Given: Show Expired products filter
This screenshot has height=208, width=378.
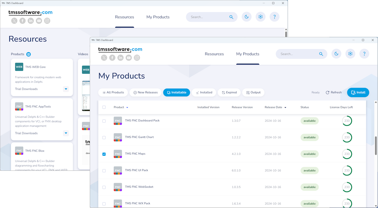Looking at the screenshot, I should (229, 93).
